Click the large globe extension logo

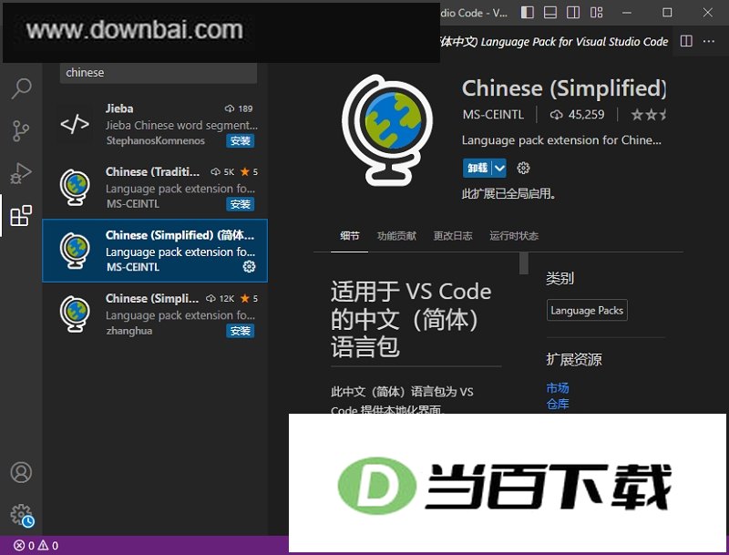(x=386, y=130)
